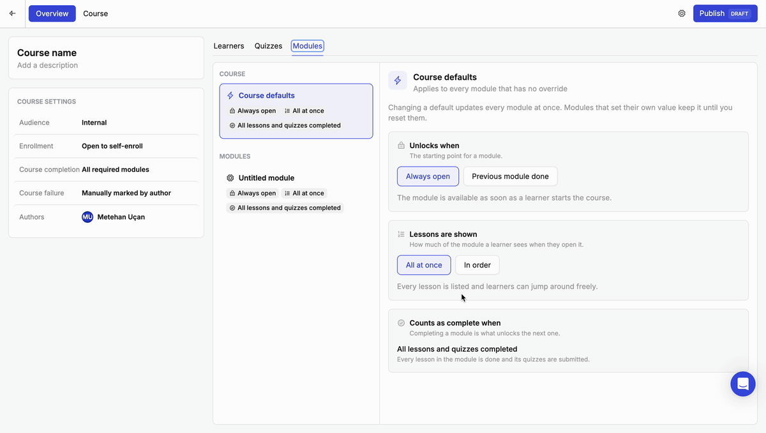Open the Course tab in header
The image size is (766, 433).
point(96,13)
